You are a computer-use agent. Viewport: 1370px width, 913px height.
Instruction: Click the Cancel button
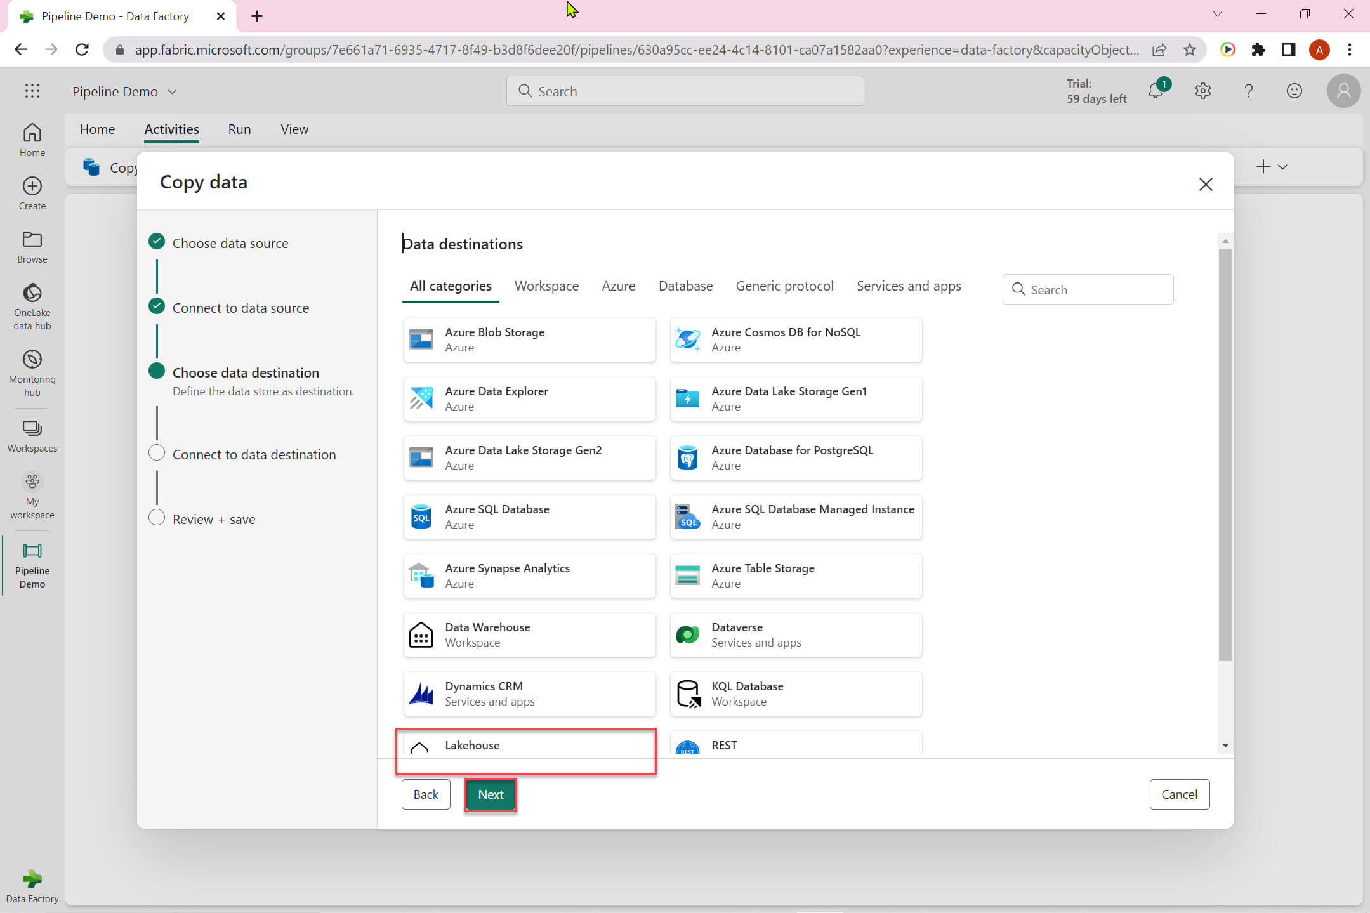pyautogui.click(x=1179, y=794)
